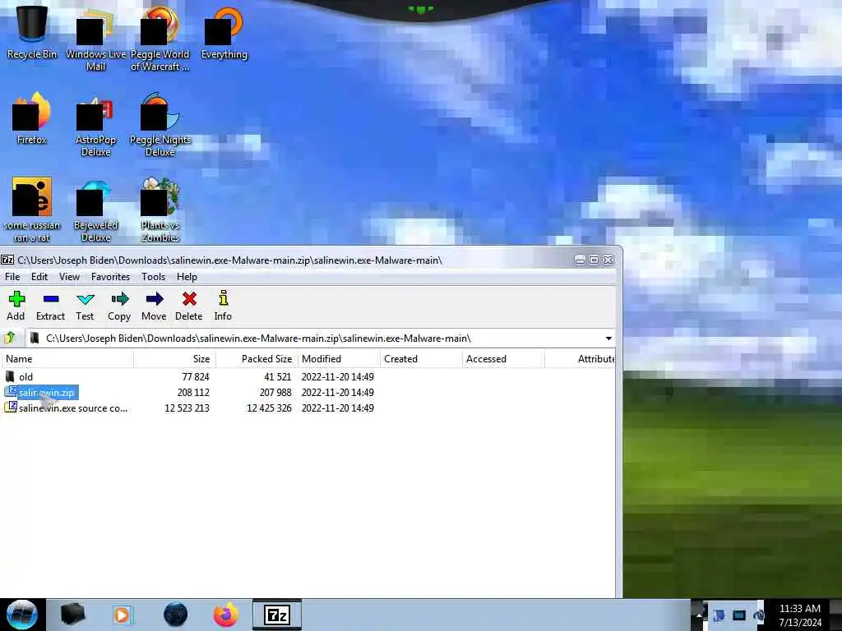The width and height of the screenshot is (842, 631).
Task: Open the Windows Start orb
Action: coord(22,615)
